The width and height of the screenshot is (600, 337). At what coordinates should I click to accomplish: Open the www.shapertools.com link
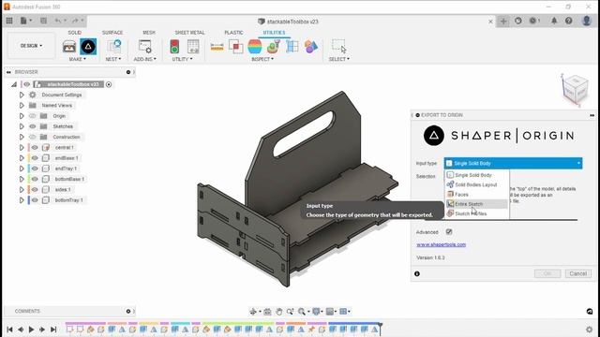click(x=442, y=244)
